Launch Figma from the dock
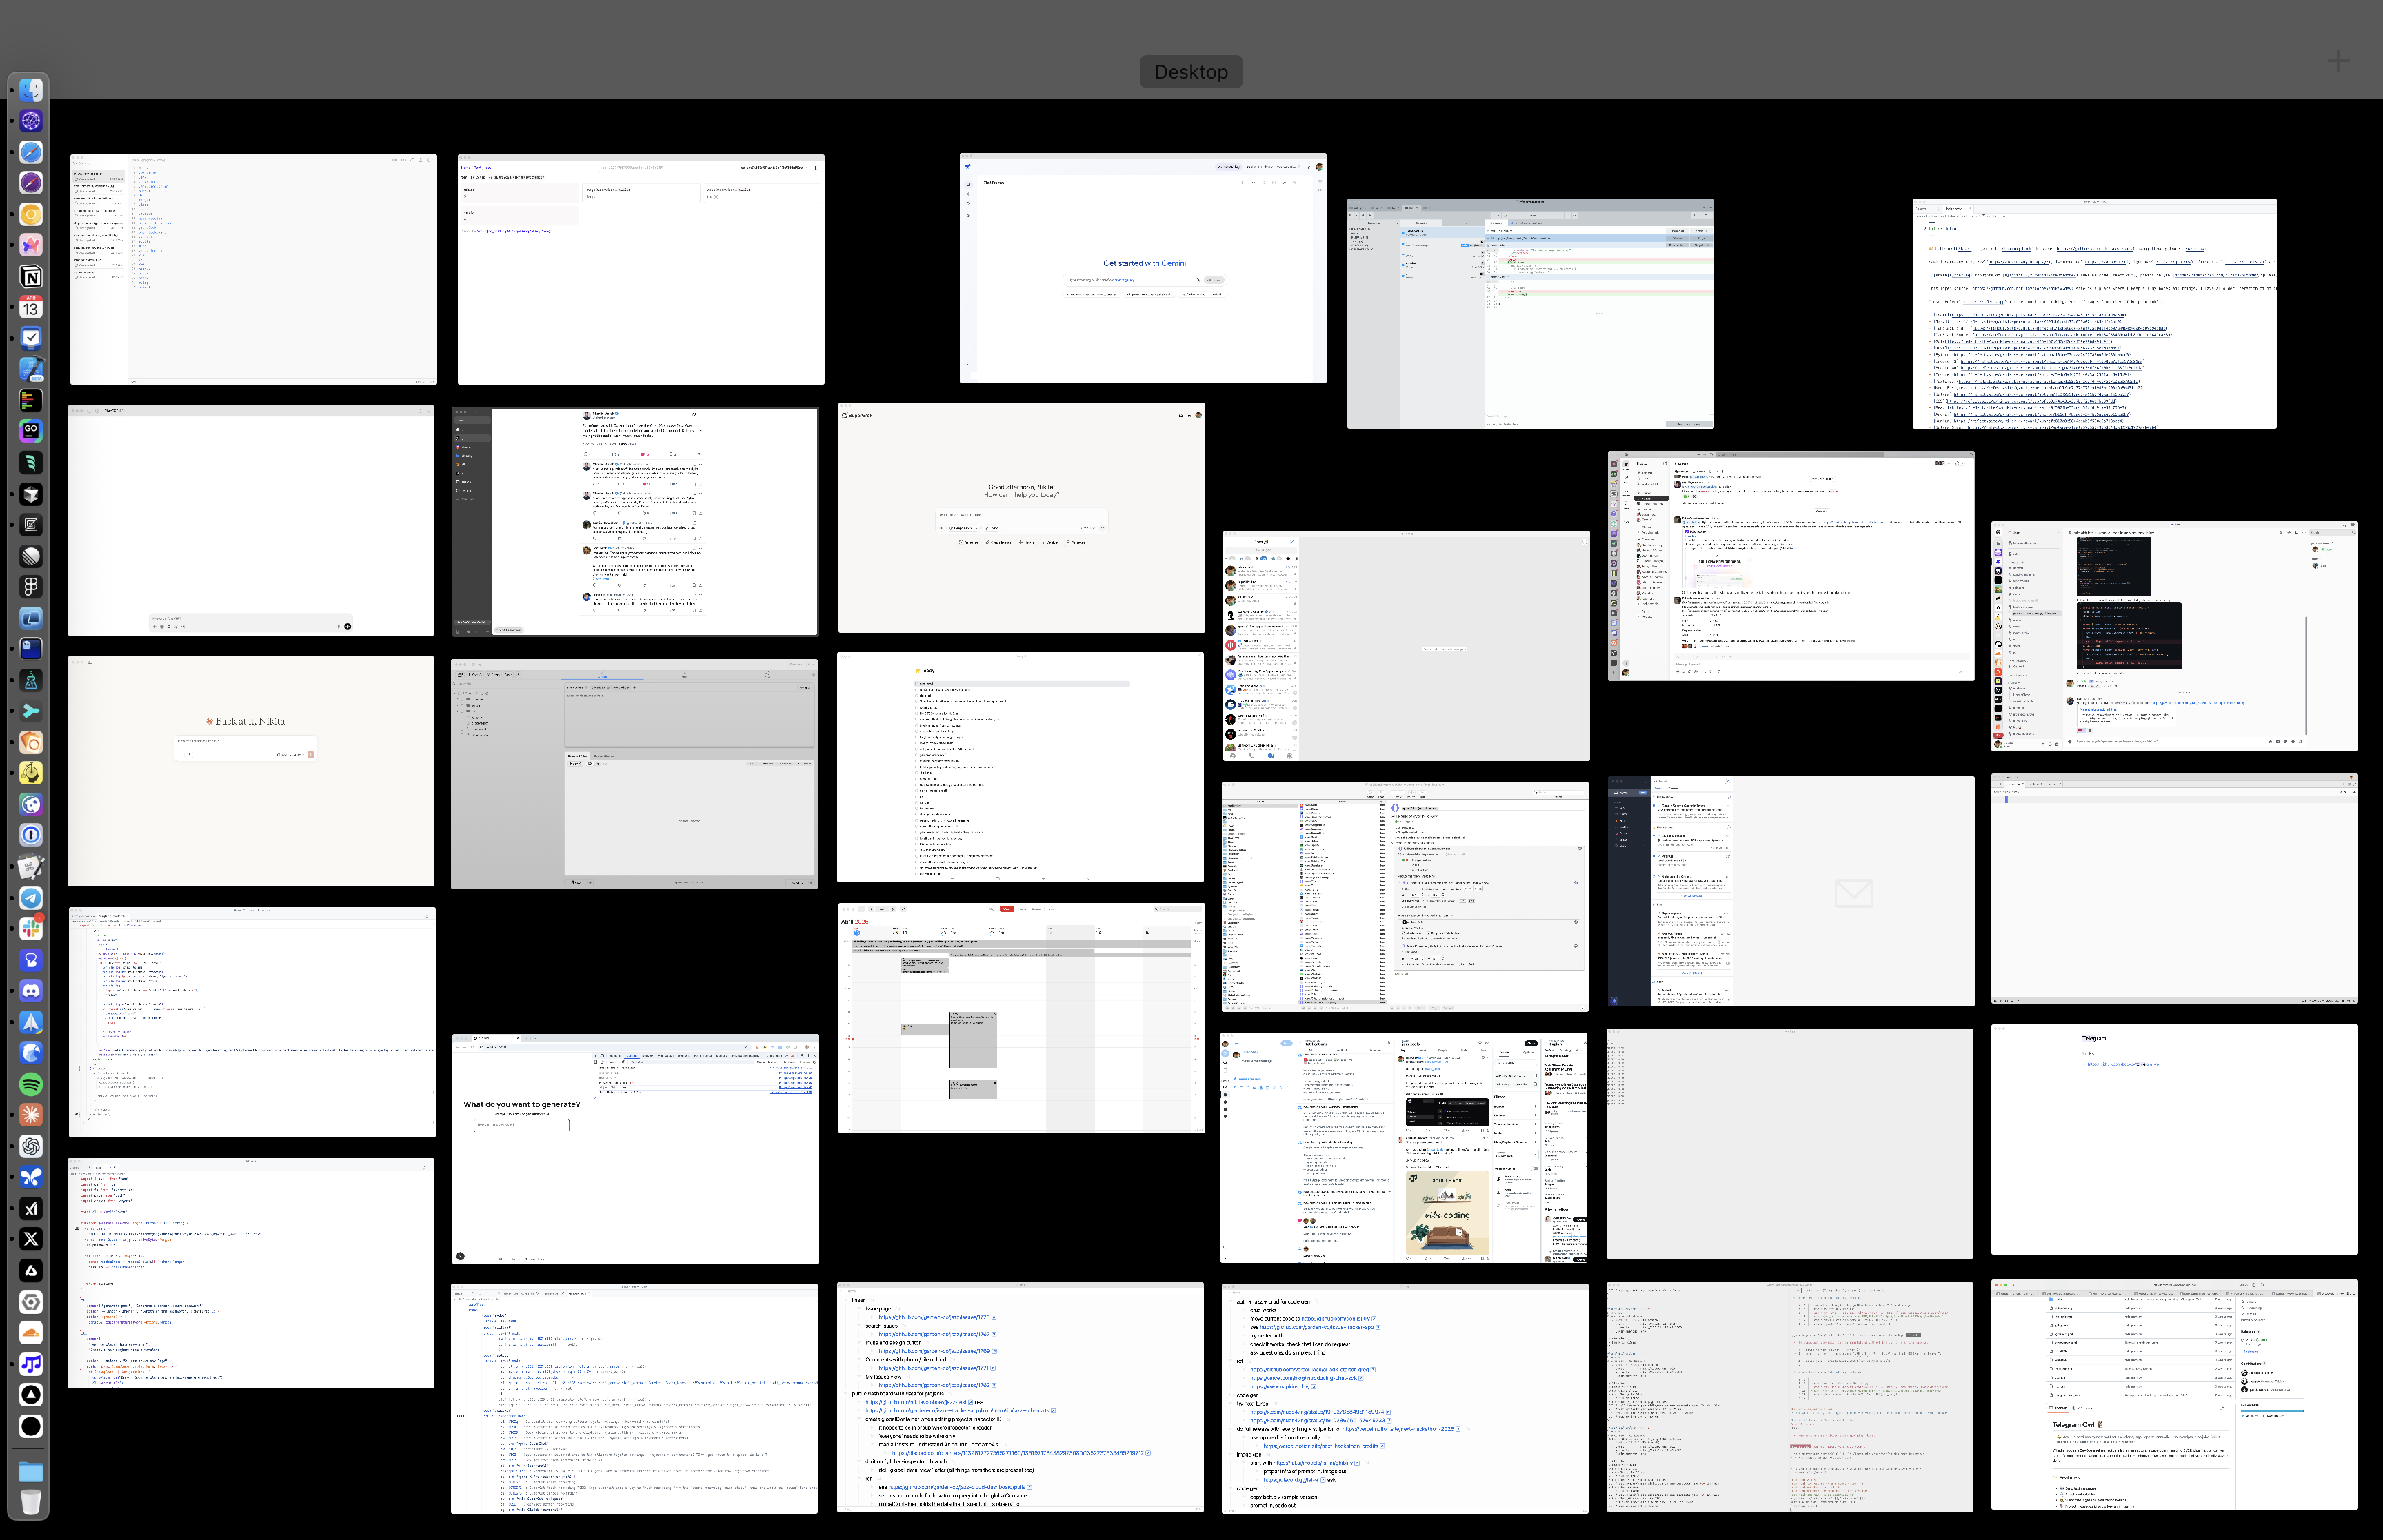2383x1540 pixels. [31, 587]
